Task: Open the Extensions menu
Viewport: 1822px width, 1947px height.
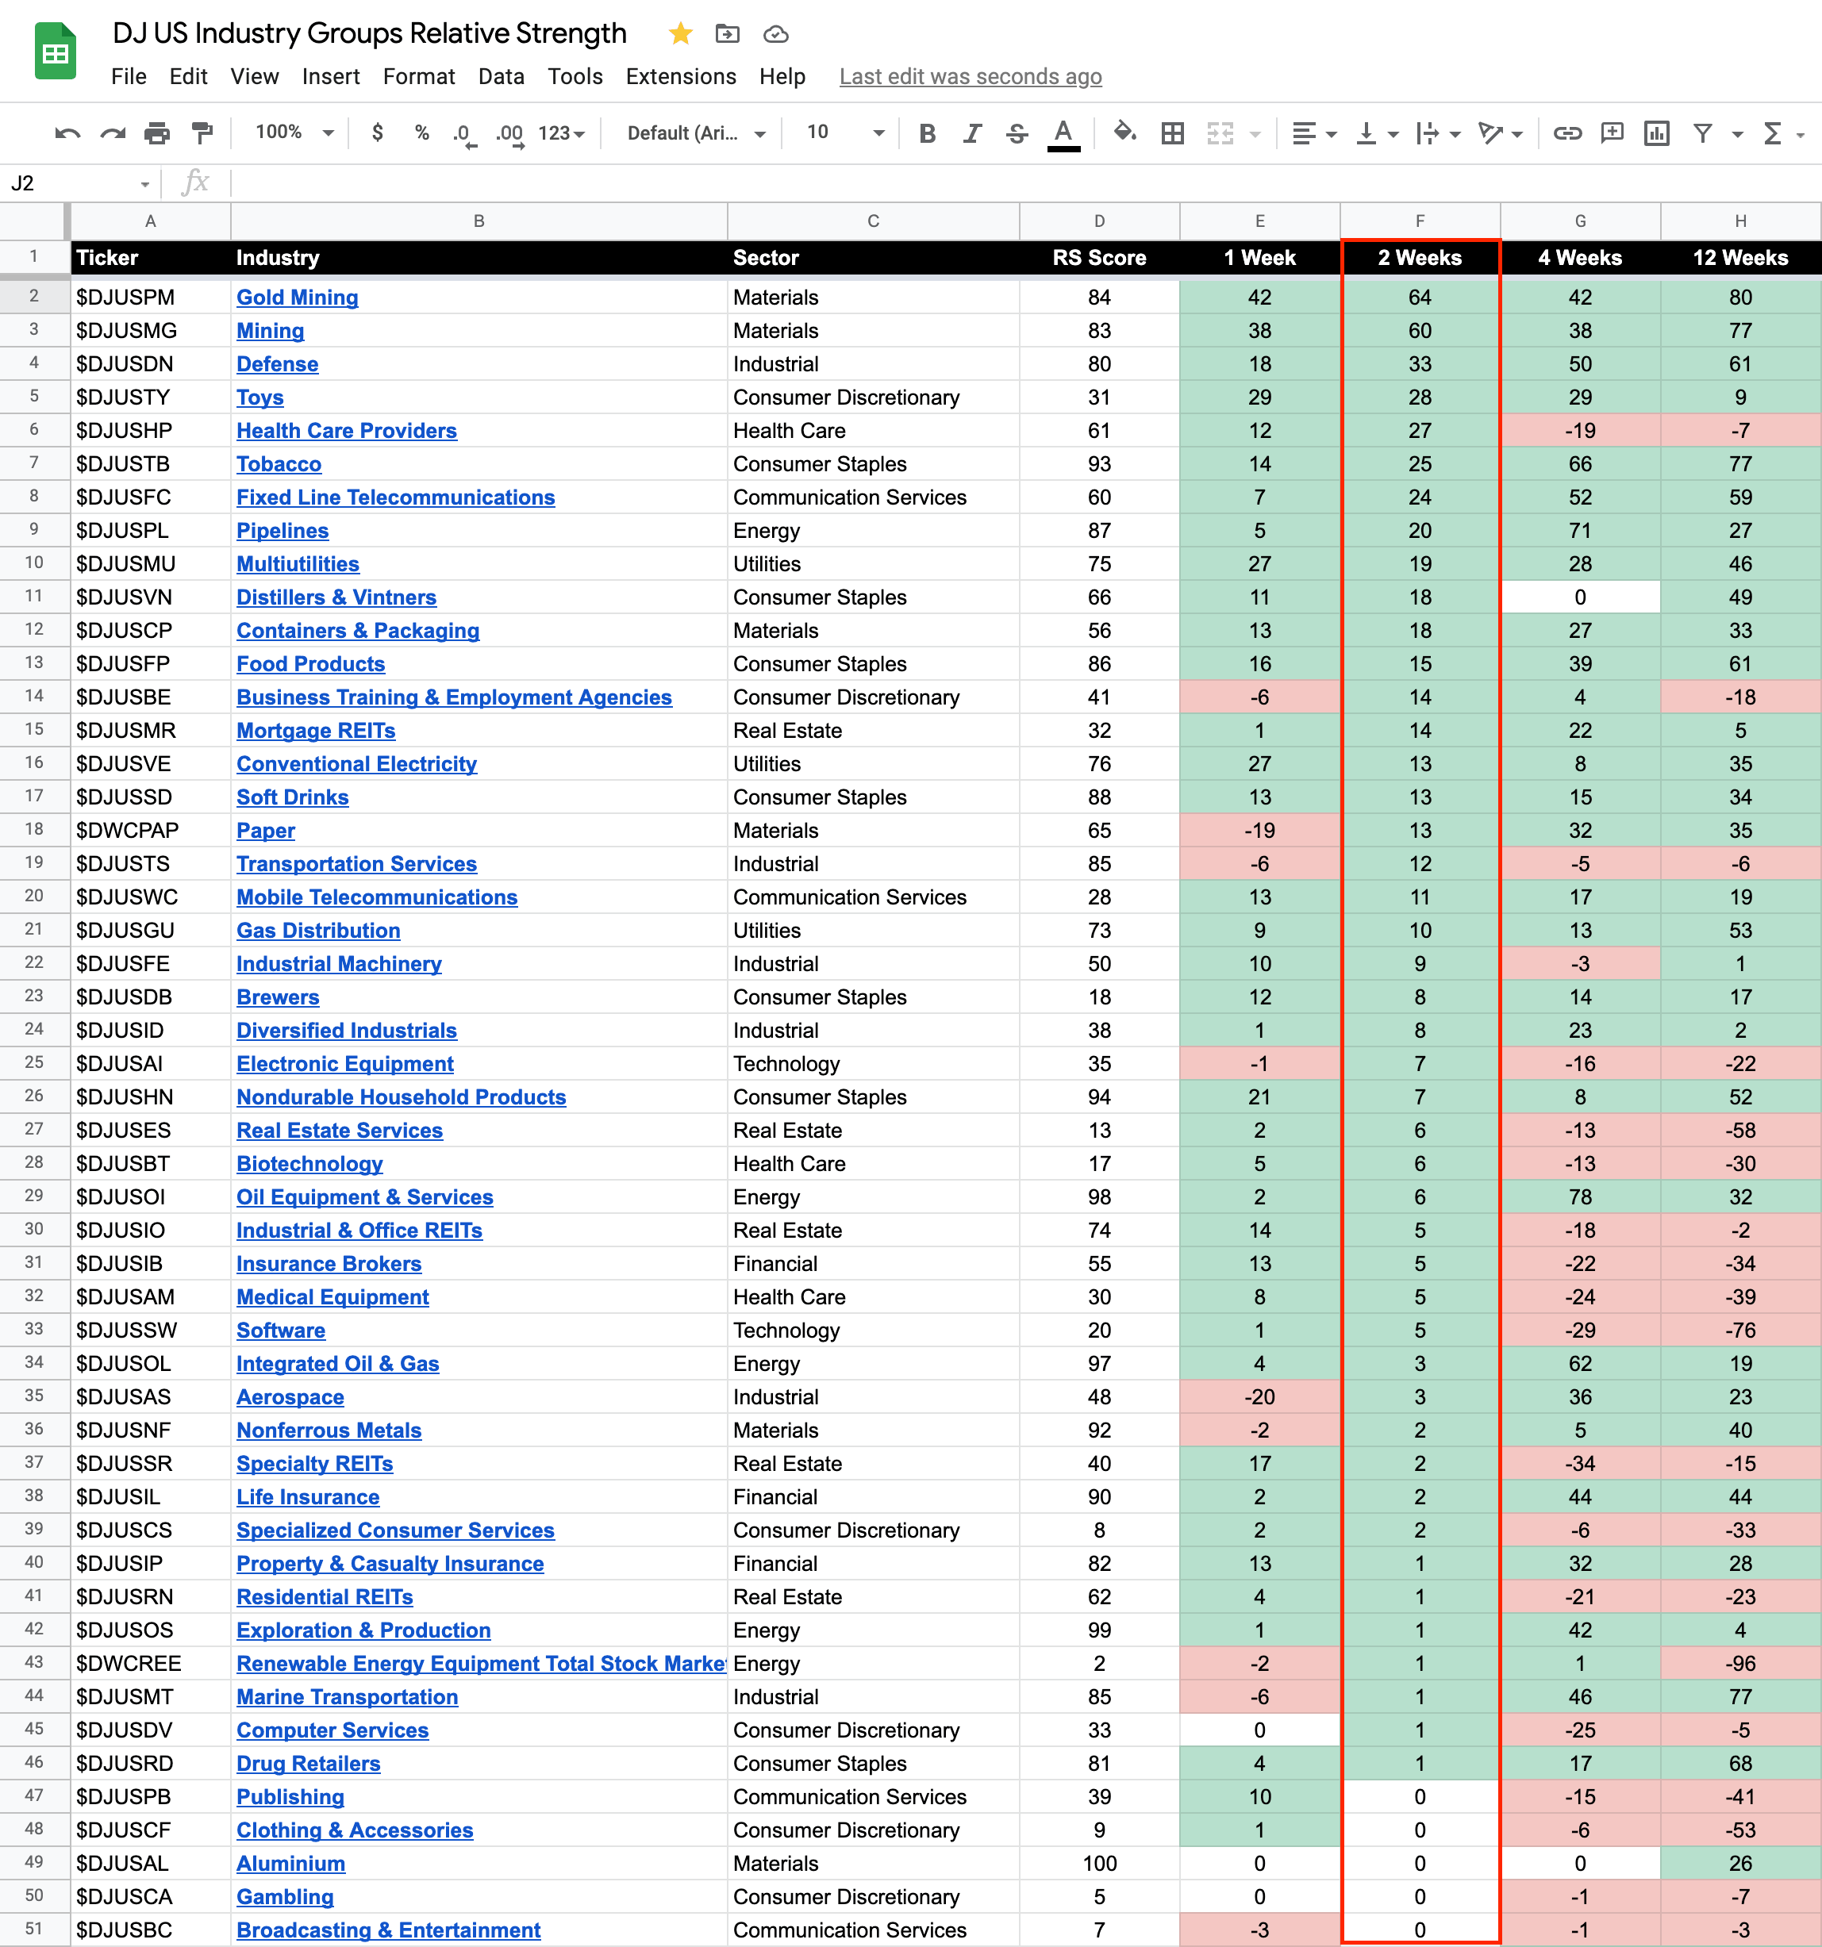Action: tap(681, 76)
